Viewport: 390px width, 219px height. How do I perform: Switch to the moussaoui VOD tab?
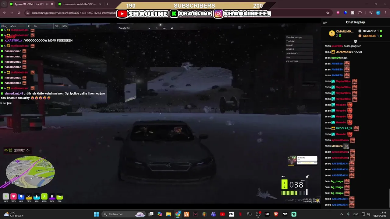[80, 4]
